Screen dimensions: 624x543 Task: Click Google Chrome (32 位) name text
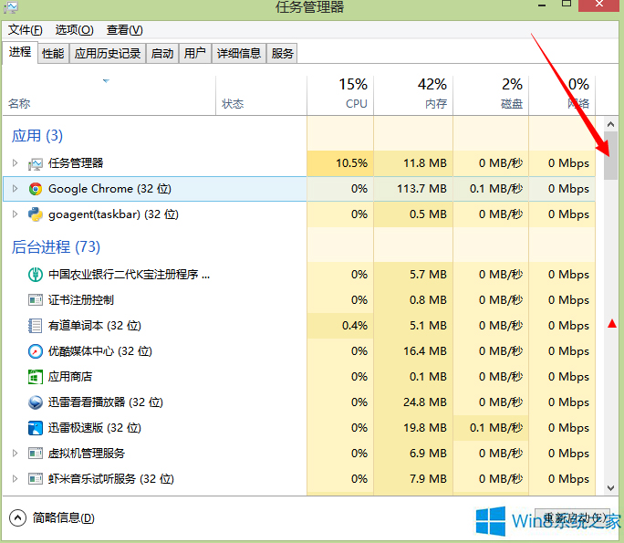[109, 189]
